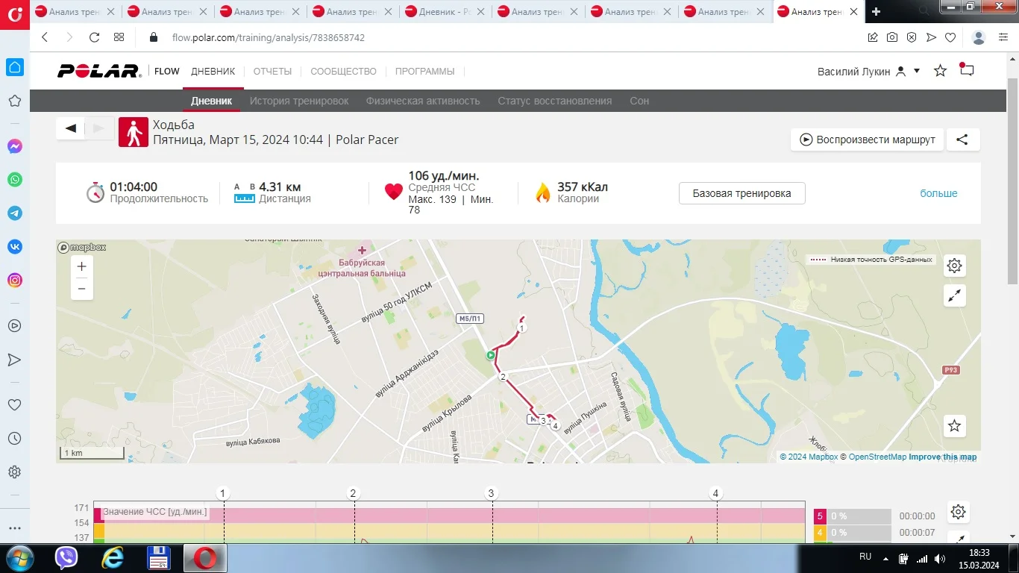
Task: View site security lock info
Action: (154, 37)
